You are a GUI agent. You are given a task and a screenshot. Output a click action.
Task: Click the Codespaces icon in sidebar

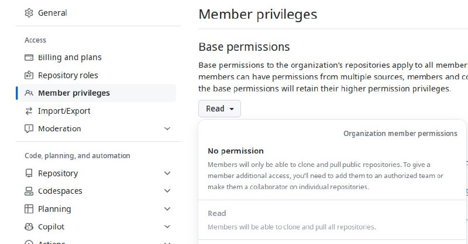[x=29, y=191]
